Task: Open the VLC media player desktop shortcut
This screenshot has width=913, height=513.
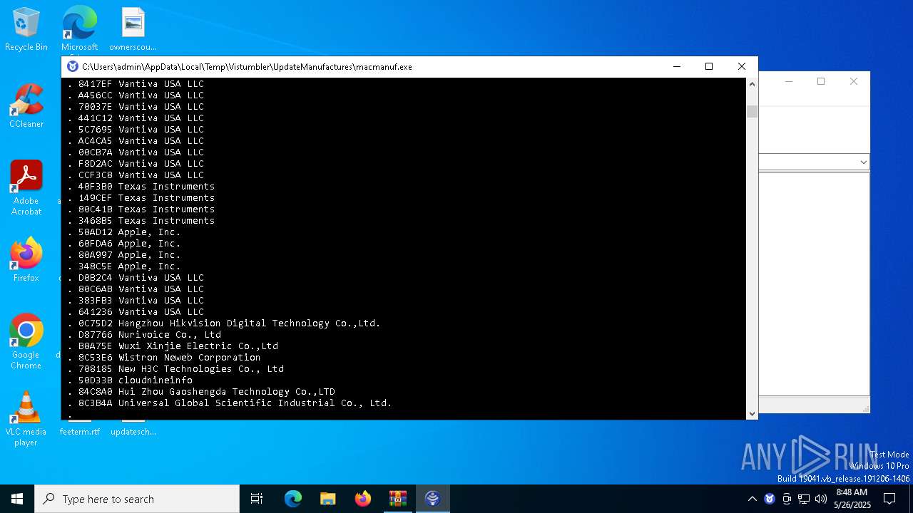Action: tap(26, 419)
